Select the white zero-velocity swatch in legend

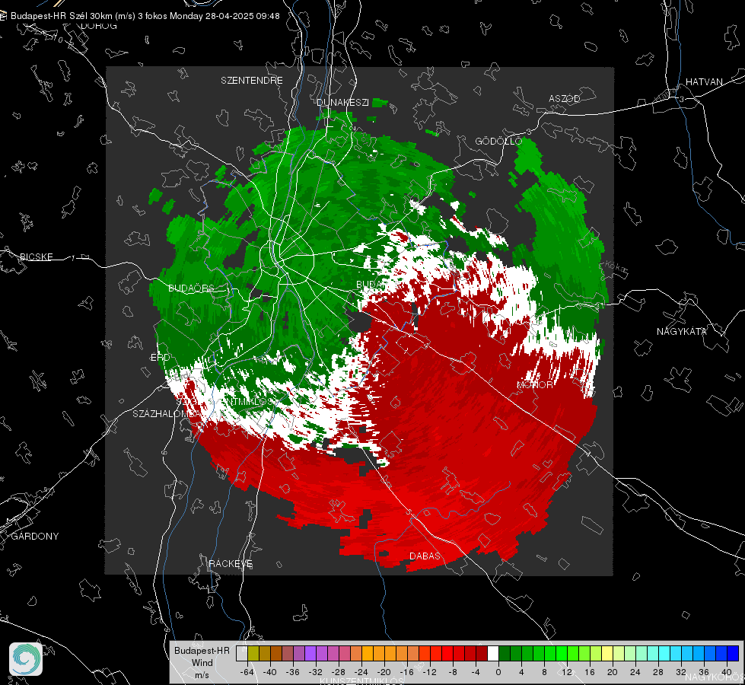point(493,654)
